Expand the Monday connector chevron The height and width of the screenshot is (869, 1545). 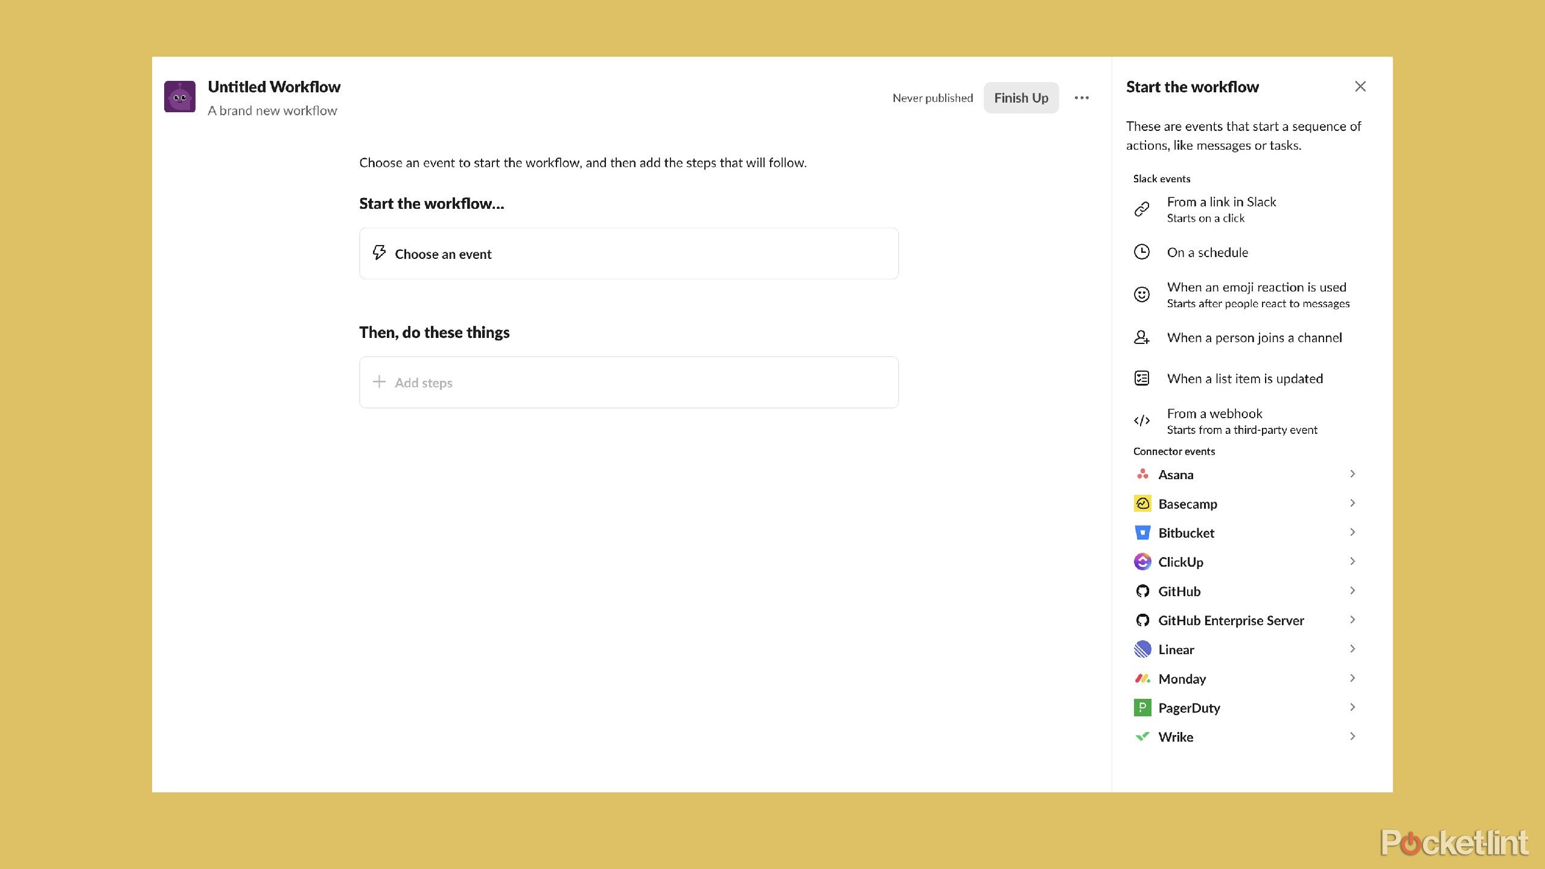1352,678
